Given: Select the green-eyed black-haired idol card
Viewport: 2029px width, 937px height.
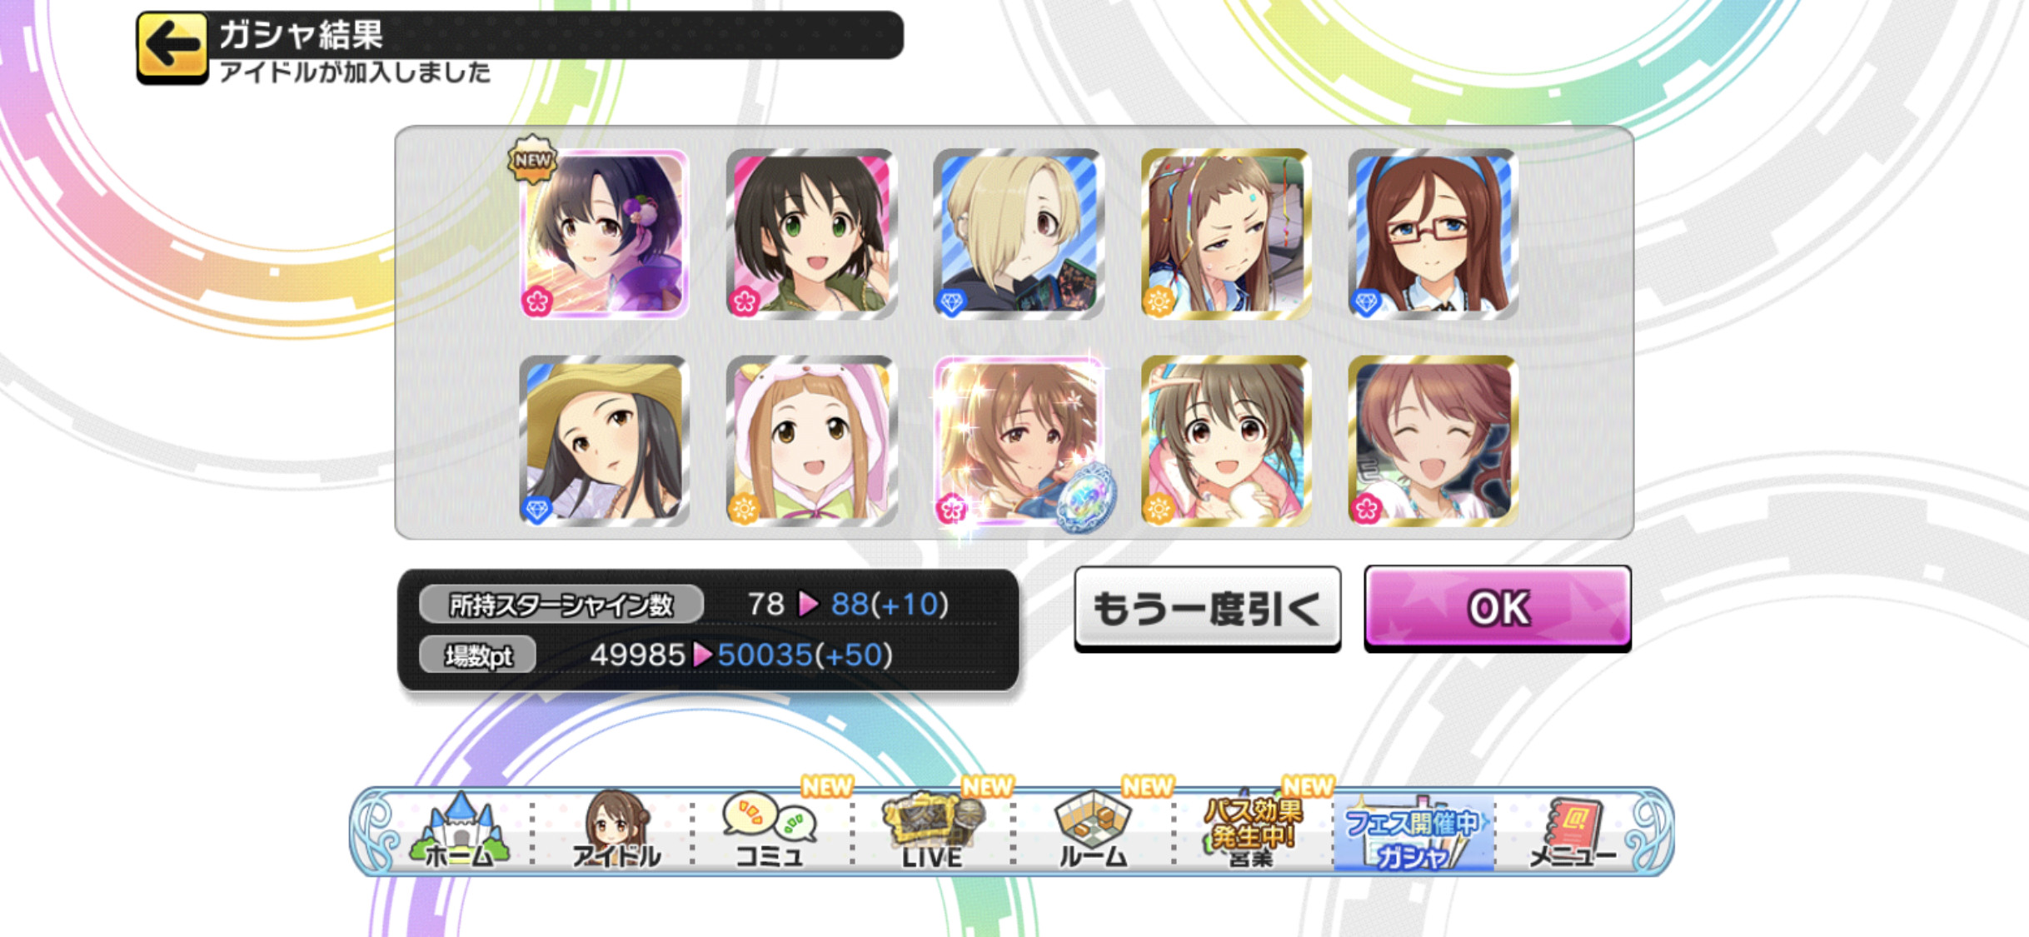Looking at the screenshot, I should pyautogui.click(x=811, y=234).
